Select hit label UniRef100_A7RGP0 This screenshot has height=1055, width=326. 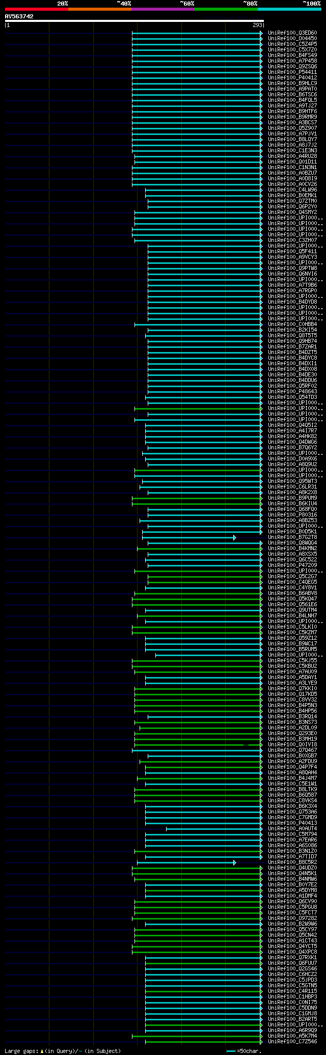coord(292,291)
